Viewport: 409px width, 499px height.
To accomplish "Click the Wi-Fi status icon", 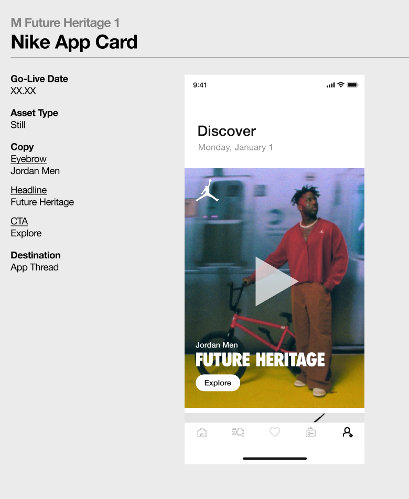I will pyautogui.click(x=341, y=85).
